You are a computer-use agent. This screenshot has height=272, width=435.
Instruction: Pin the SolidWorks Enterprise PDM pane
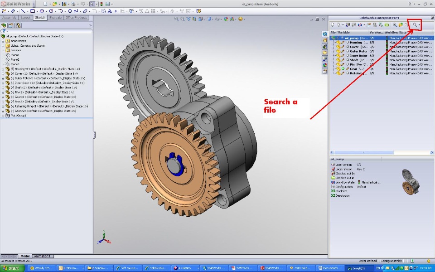tap(432, 18)
